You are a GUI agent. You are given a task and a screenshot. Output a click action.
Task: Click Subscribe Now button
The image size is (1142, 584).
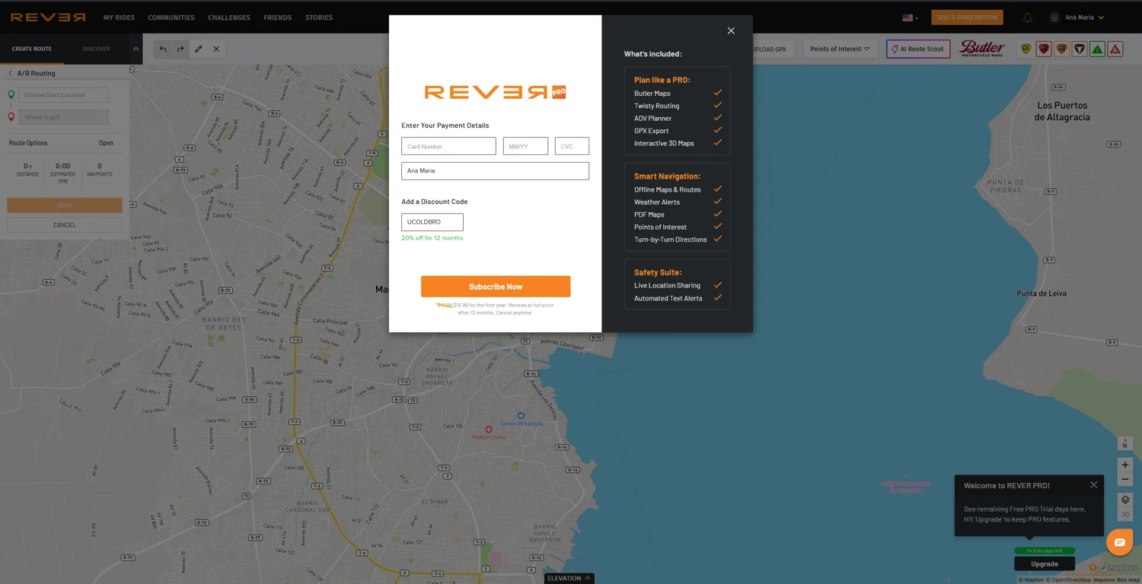496,287
